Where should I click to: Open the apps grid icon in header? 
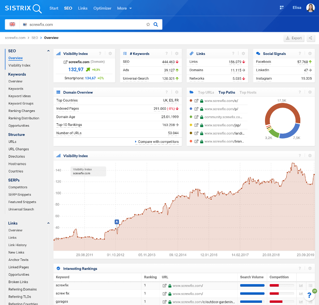coord(282,8)
